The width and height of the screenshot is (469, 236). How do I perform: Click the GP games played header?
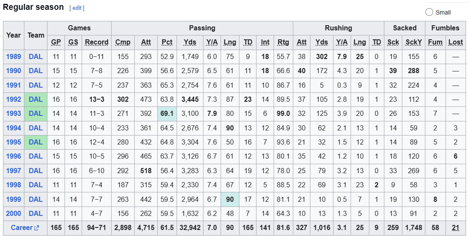[56, 42]
